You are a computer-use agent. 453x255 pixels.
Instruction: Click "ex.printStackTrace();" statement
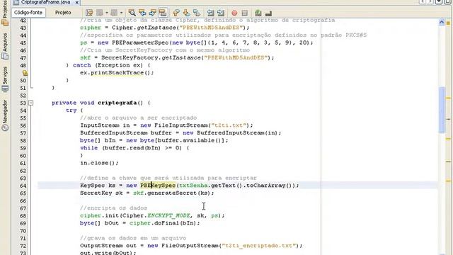point(117,72)
